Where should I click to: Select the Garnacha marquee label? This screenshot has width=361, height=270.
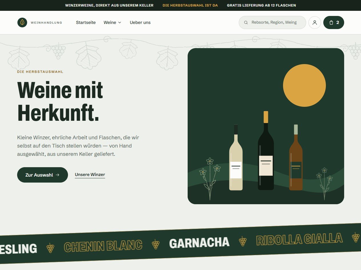coord(199,243)
